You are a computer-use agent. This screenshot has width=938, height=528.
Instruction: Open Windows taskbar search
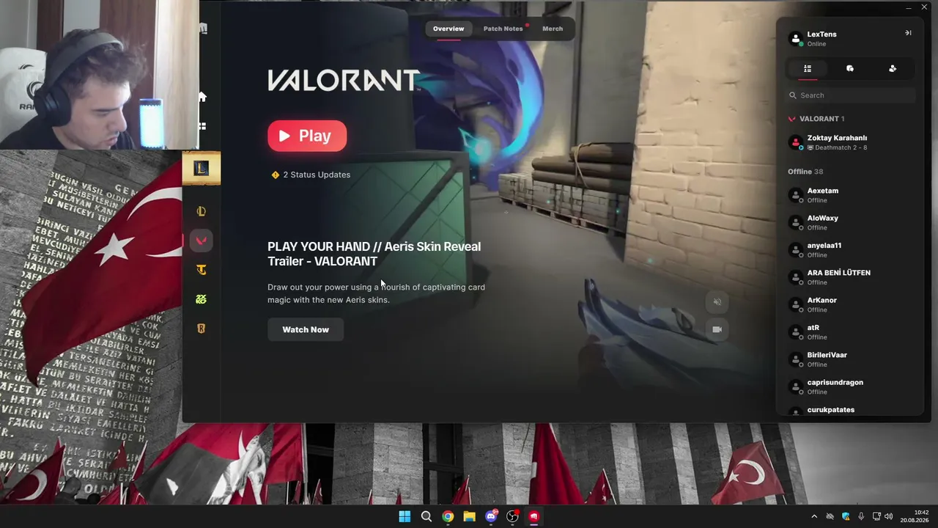[x=426, y=516]
